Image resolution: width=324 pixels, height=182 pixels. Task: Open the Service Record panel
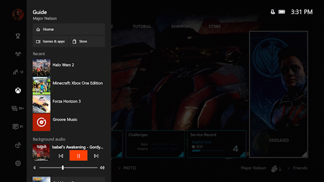pos(217,144)
